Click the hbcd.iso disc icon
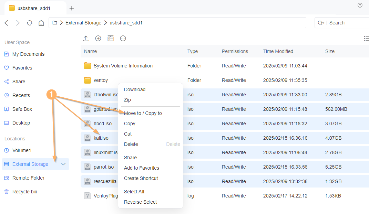Viewport: 369px width, 214px height. 88,124
